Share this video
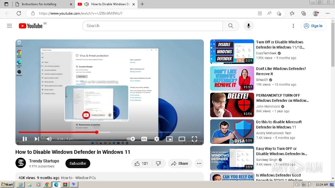This screenshot has width=335, height=188. click(180, 163)
